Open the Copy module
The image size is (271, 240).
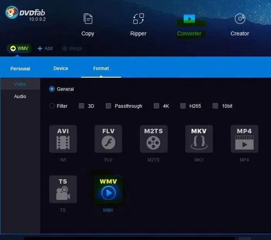[x=88, y=24]
